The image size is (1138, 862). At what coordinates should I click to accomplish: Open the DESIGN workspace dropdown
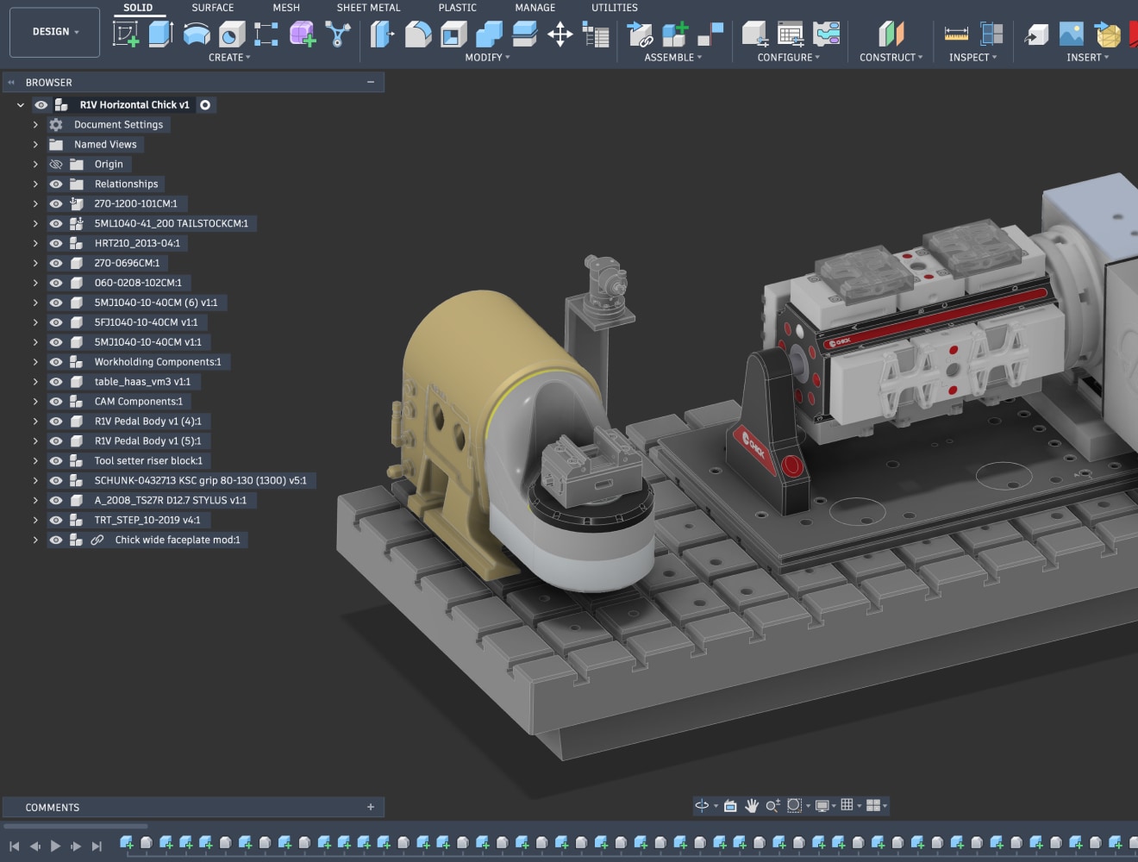(x=55, y=32)
